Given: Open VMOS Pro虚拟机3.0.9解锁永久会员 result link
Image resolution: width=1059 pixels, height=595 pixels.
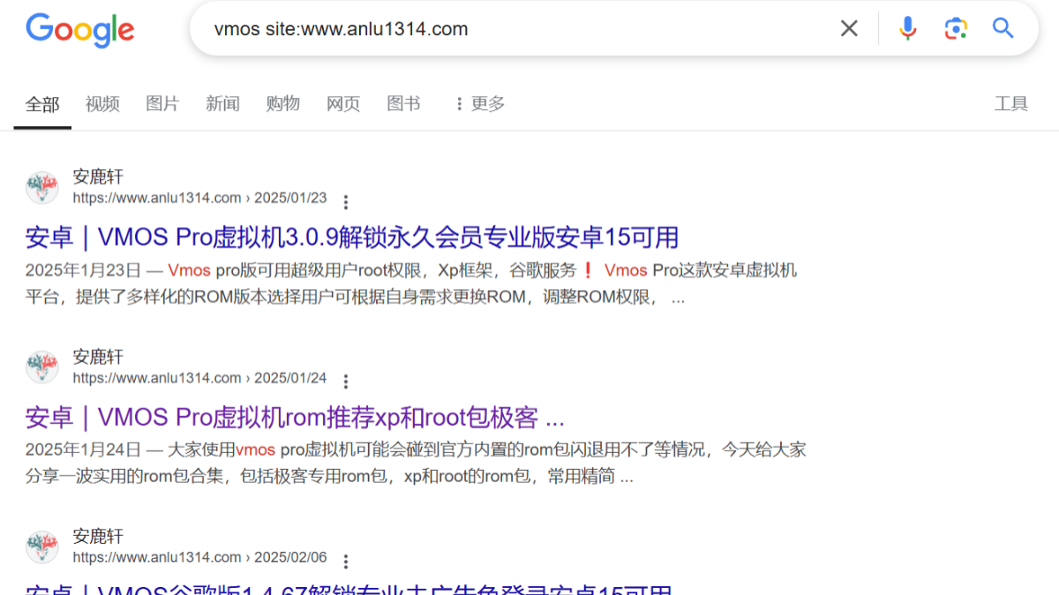Looking at the screenshot, I should [352, 237].
